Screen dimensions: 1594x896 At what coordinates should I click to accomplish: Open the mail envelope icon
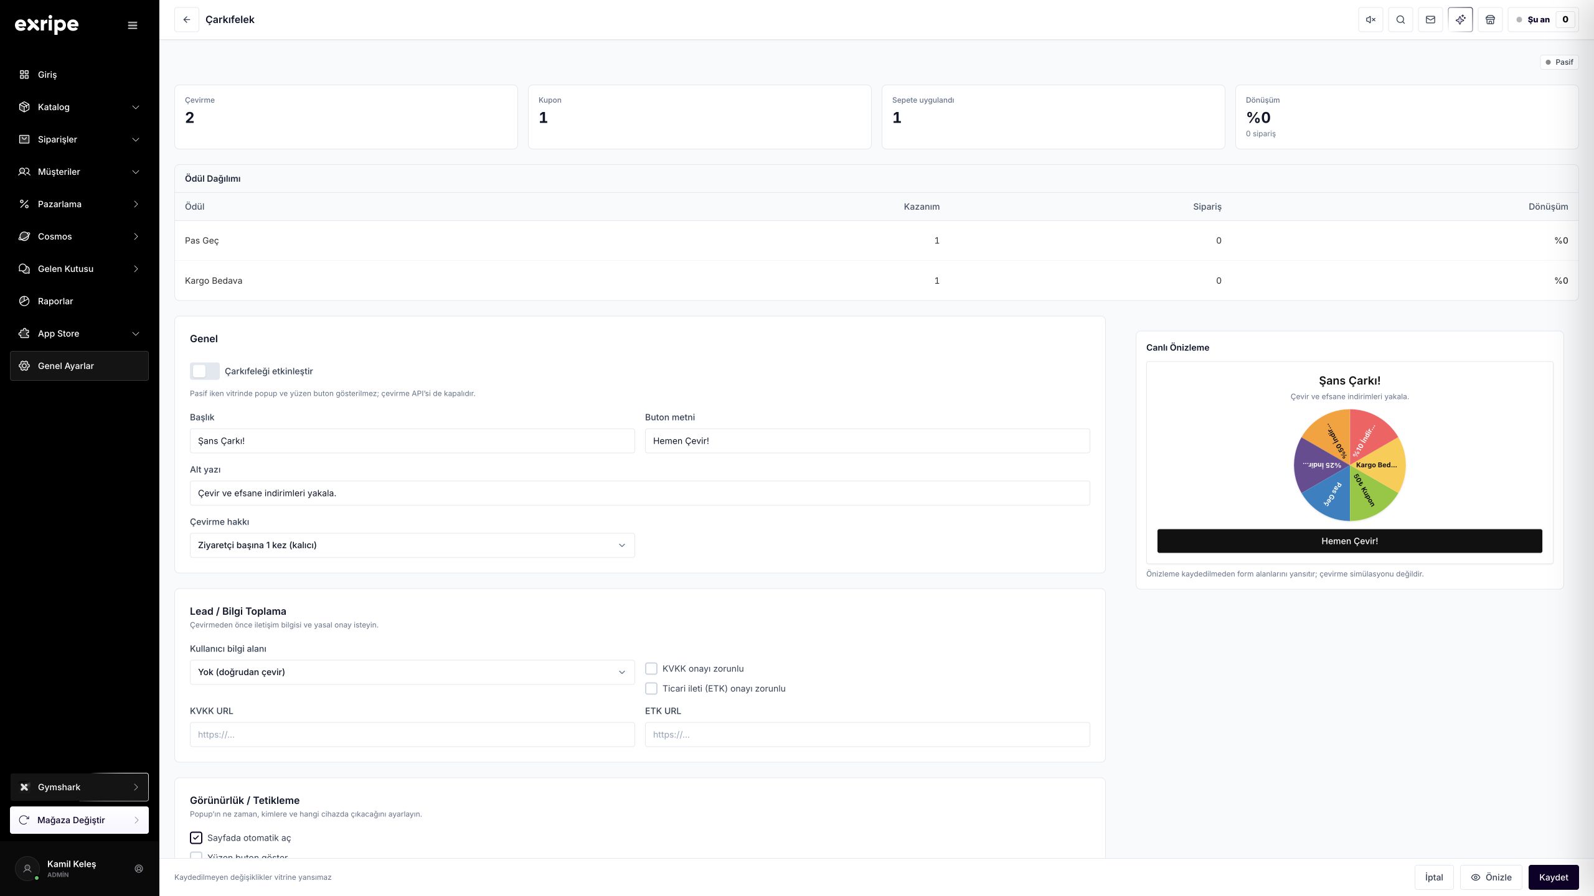point(1430,19)
